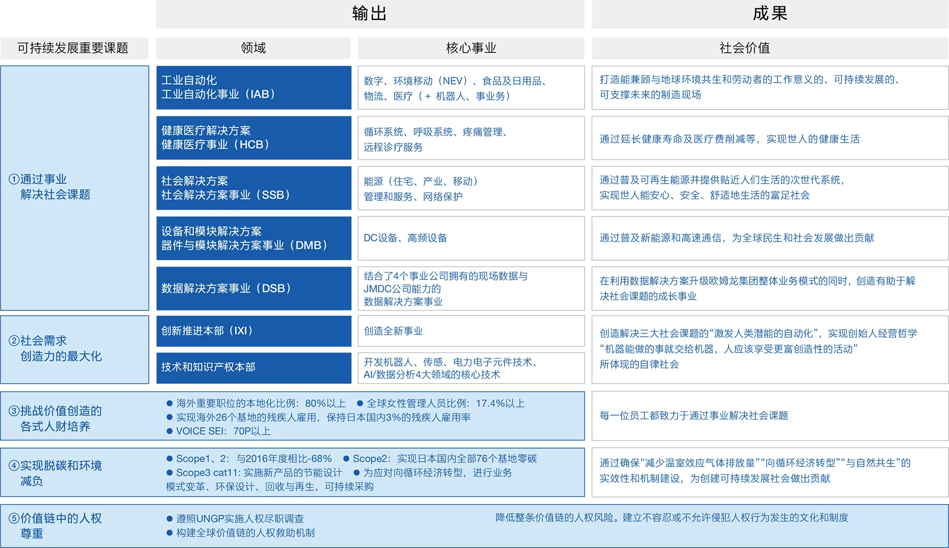
Task: Select the 数据解决方案事业 (DSB) box
Action: 254,288
